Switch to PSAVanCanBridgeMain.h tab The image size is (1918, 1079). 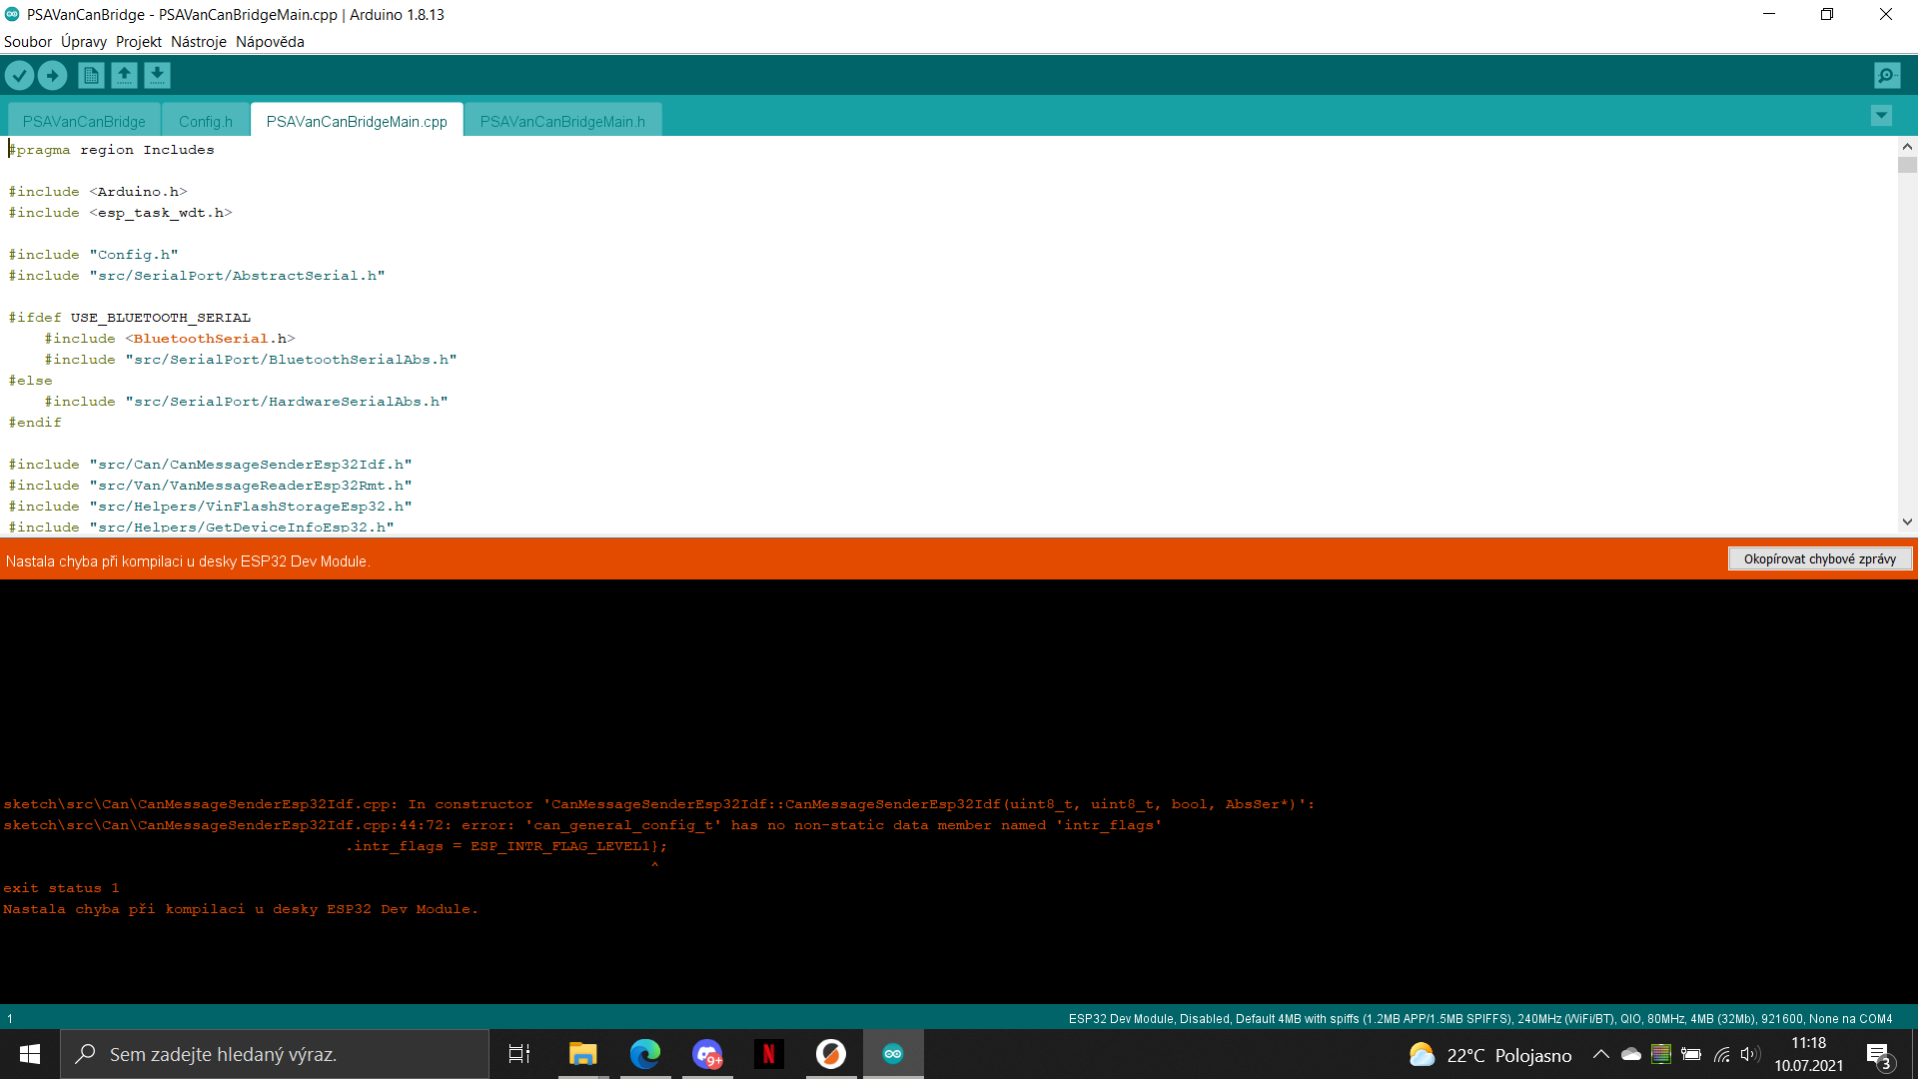[562, 121]
